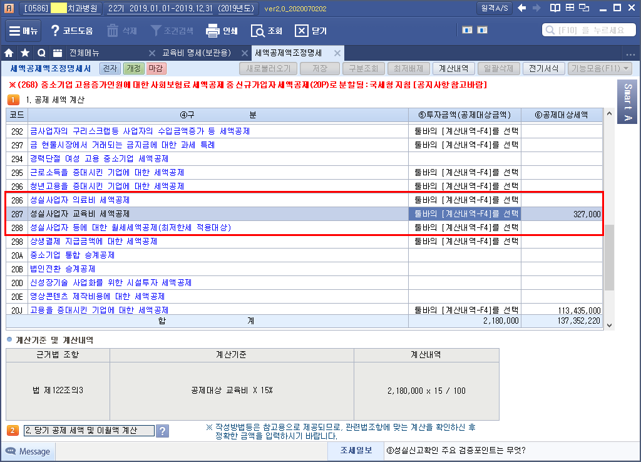Open link 성실사업자 등에 대한 월세세액공제
641x462 pixels.
pos(130,227)
